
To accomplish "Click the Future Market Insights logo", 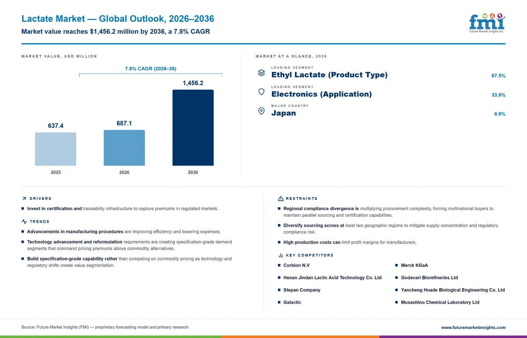I will pos(487,23).
